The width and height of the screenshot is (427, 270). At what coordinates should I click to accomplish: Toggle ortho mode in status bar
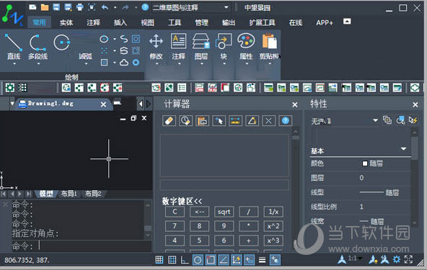click(x=185, y=260)
